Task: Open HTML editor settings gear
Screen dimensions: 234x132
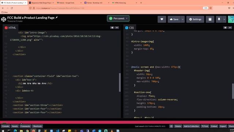Action: click(x=112, y=27)
